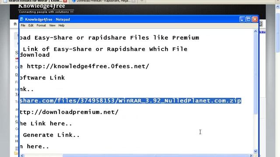Click the Notepad vertical scrollbar thumb
Viewport: 280px width, 157px height.
255,74
